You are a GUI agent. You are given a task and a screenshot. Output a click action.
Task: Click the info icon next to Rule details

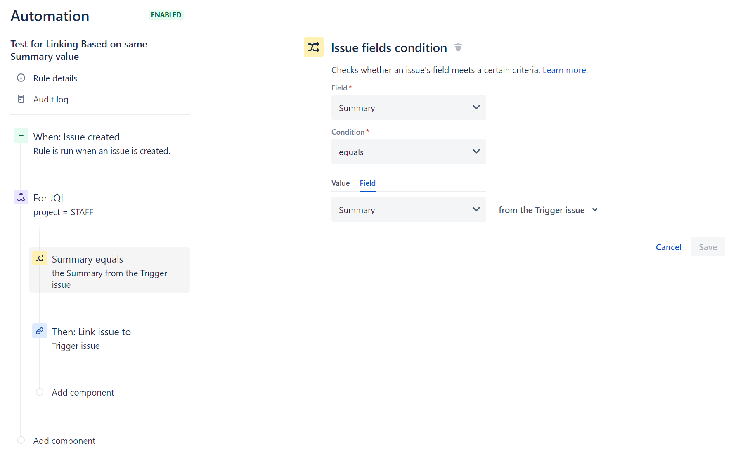click(x=21, y=78)
